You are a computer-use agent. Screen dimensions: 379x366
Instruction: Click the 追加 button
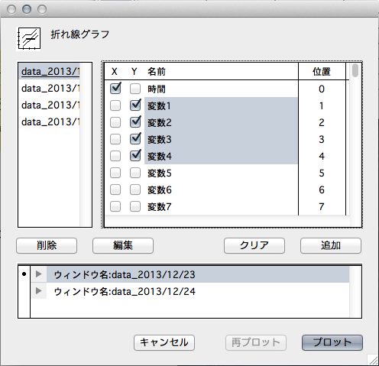click(331, 245)
